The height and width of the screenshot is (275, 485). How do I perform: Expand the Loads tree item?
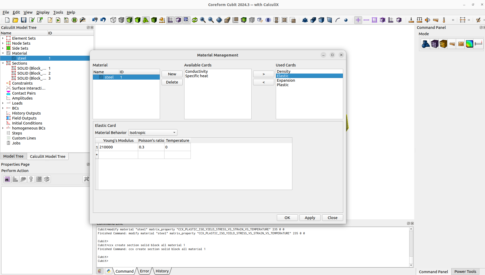[3, 103]
